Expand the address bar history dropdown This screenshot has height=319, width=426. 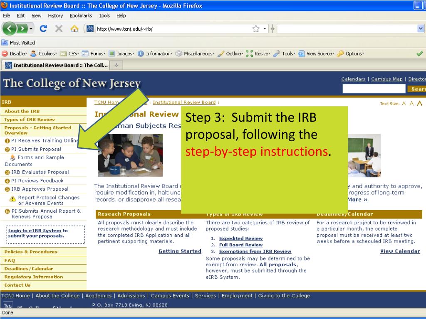coord(265,29)
